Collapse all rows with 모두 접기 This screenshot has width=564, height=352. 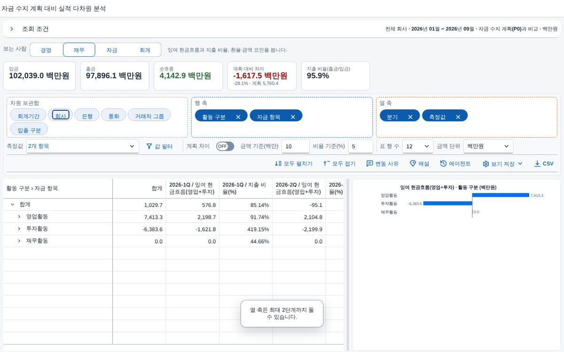[339, 164]
